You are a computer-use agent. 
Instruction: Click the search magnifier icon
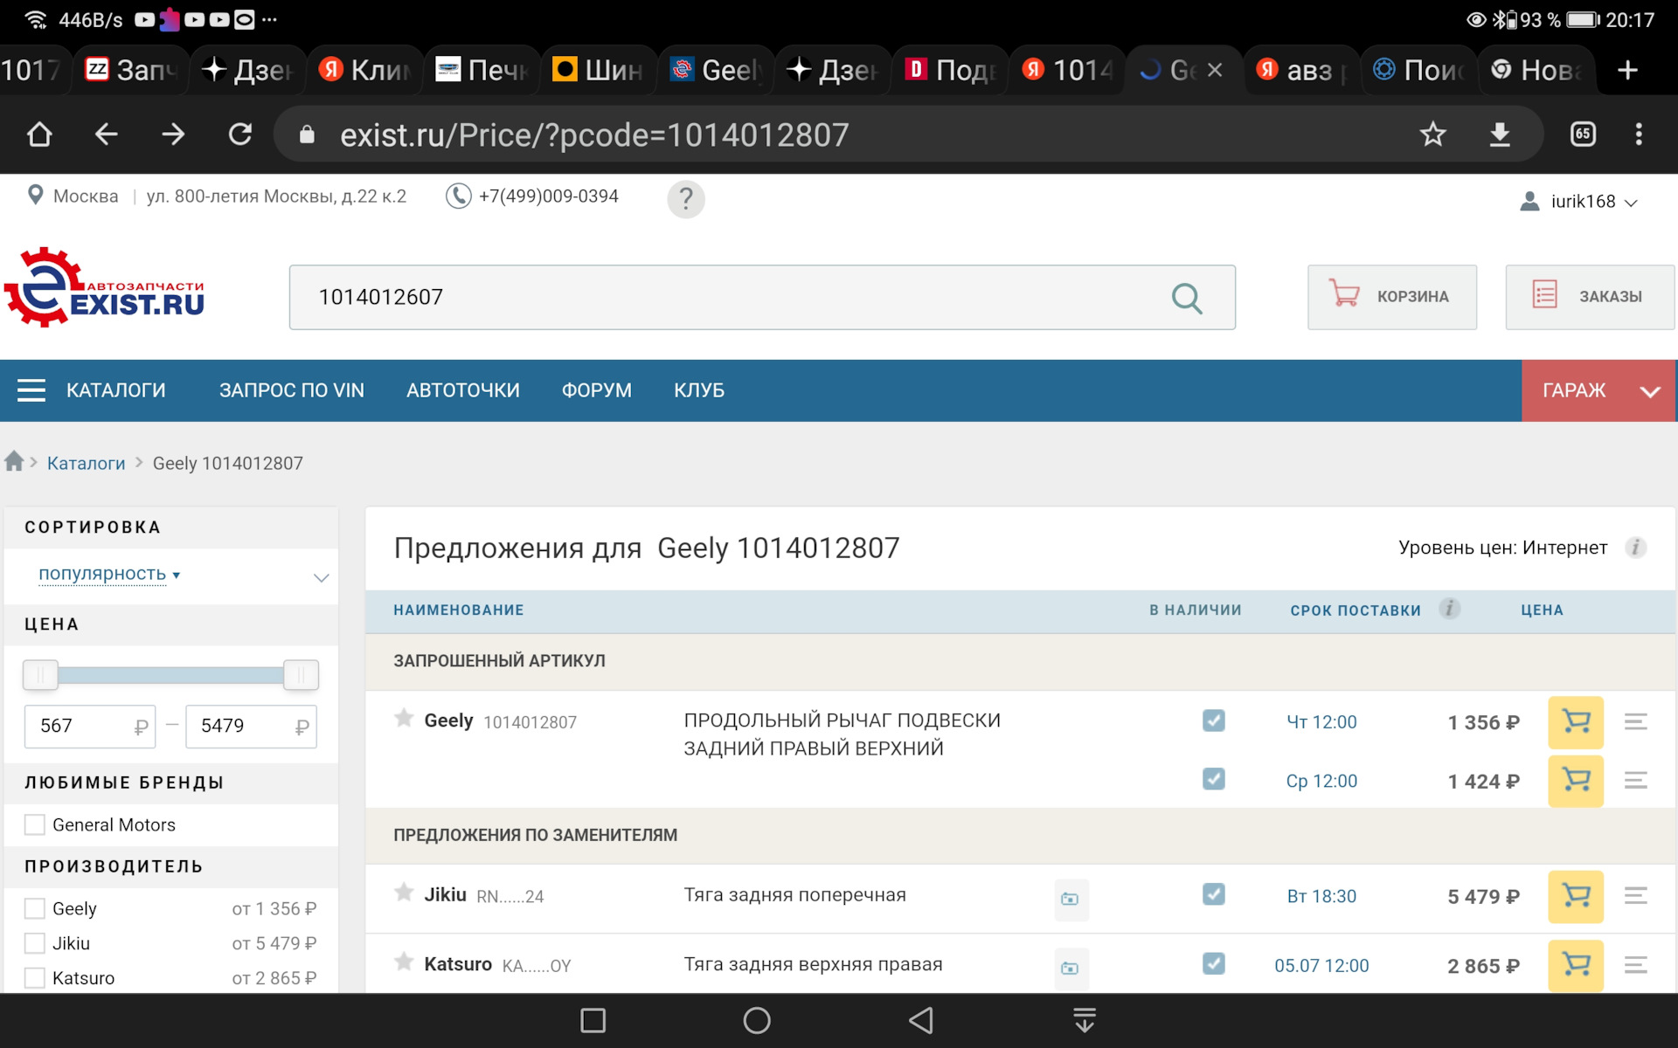tap(1187, 298)
